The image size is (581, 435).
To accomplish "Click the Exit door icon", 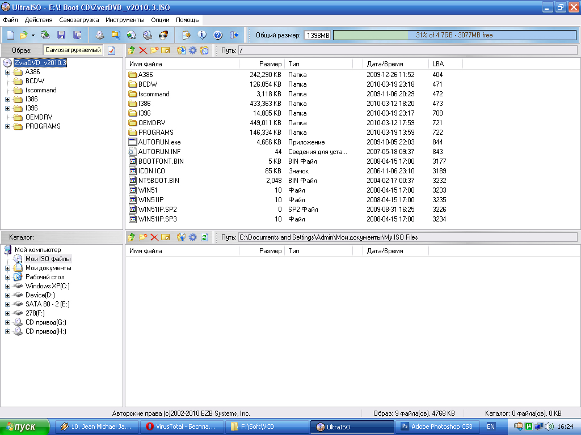I will coord(234,35).
